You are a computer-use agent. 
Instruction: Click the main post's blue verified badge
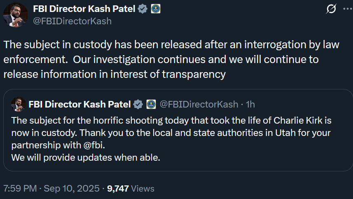[x=143, y=9]
